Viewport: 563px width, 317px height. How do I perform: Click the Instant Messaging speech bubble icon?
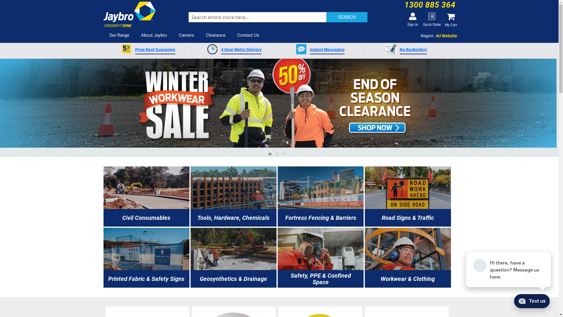point(301,49)
